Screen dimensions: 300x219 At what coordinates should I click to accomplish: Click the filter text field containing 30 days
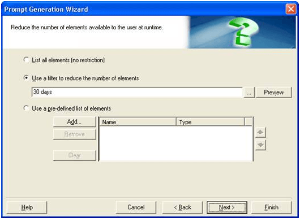pos(137,93)
